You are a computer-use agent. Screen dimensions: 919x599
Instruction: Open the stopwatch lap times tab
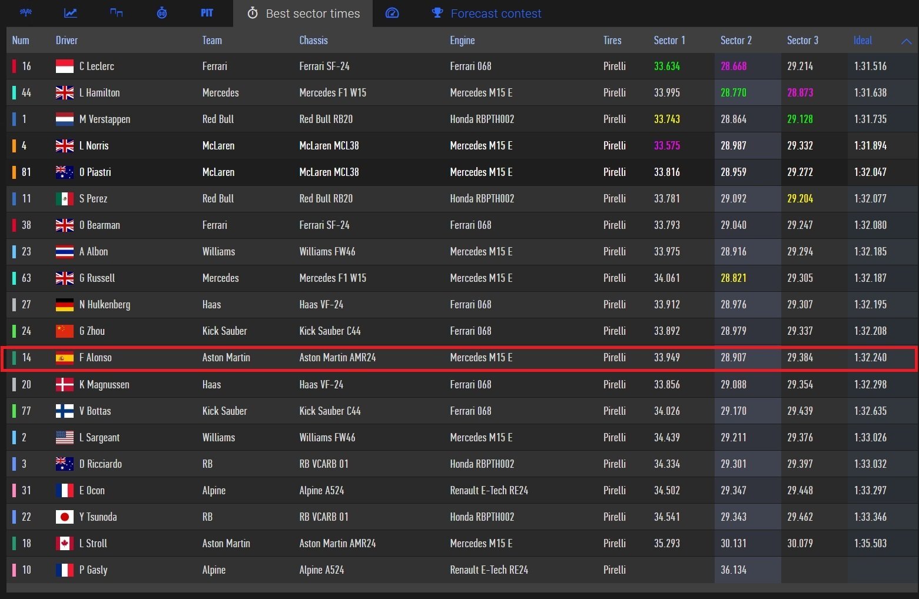point(162,12)
